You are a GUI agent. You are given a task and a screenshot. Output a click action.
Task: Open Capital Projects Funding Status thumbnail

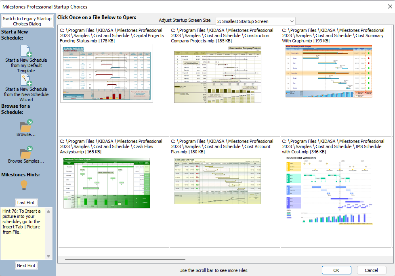(x=107, y=73)
